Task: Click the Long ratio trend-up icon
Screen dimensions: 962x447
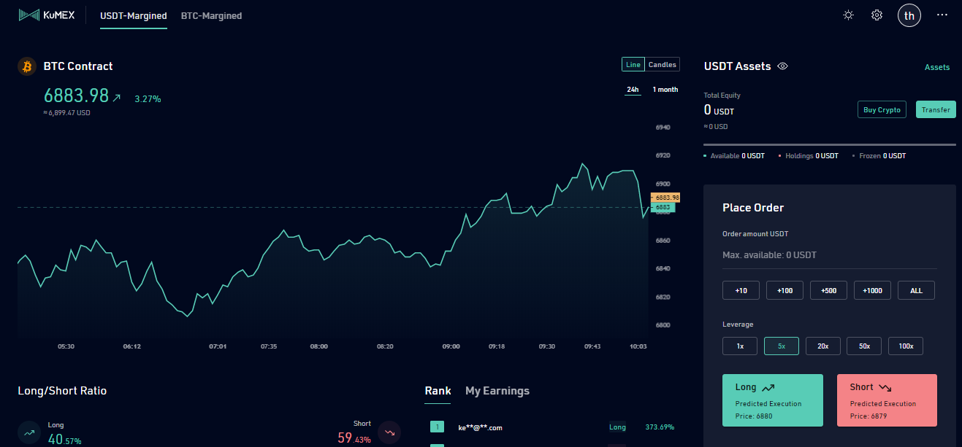Action: [x=29, y=432]
